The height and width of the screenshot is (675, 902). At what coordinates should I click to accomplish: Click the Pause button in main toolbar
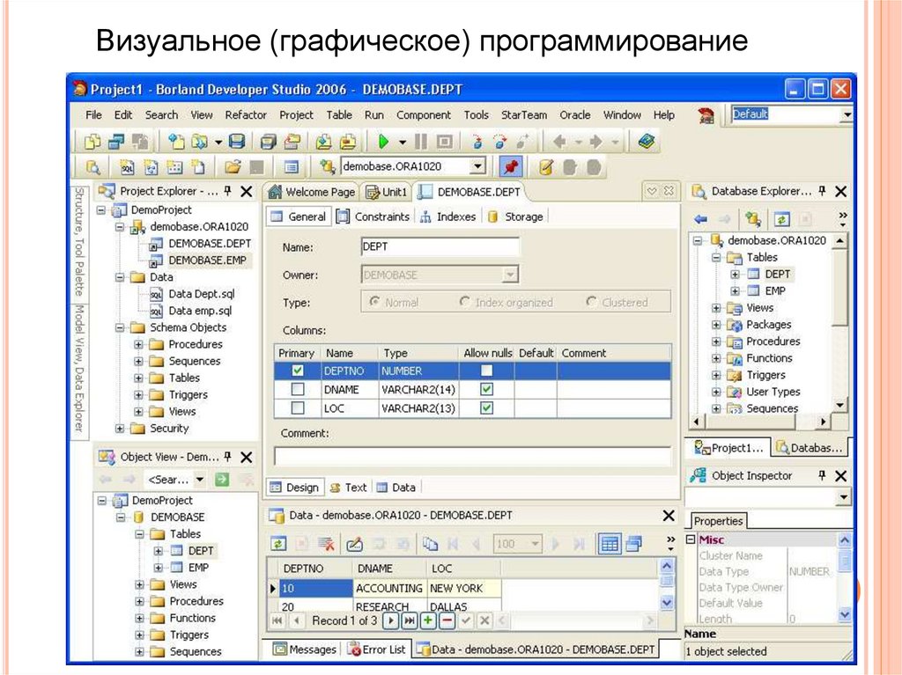421,141
